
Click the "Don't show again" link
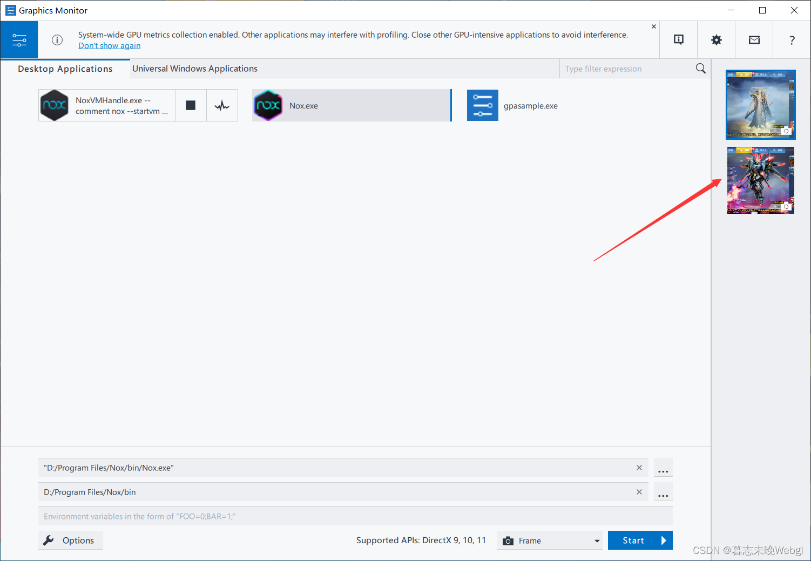pos(109,46)
